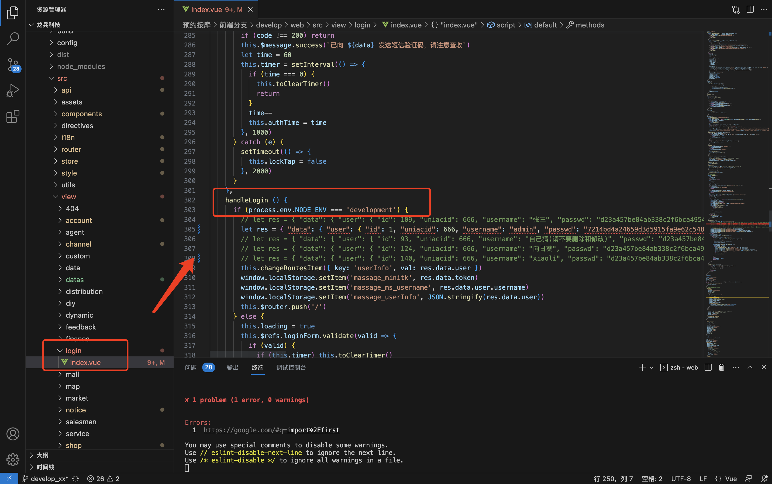Split the terminal panel
772x484 pixels.
click(708, 367)
